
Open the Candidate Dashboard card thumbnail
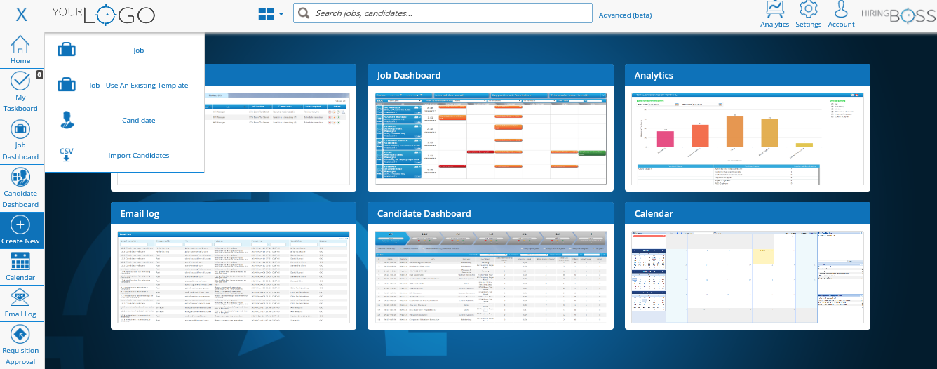click(490, 276)
